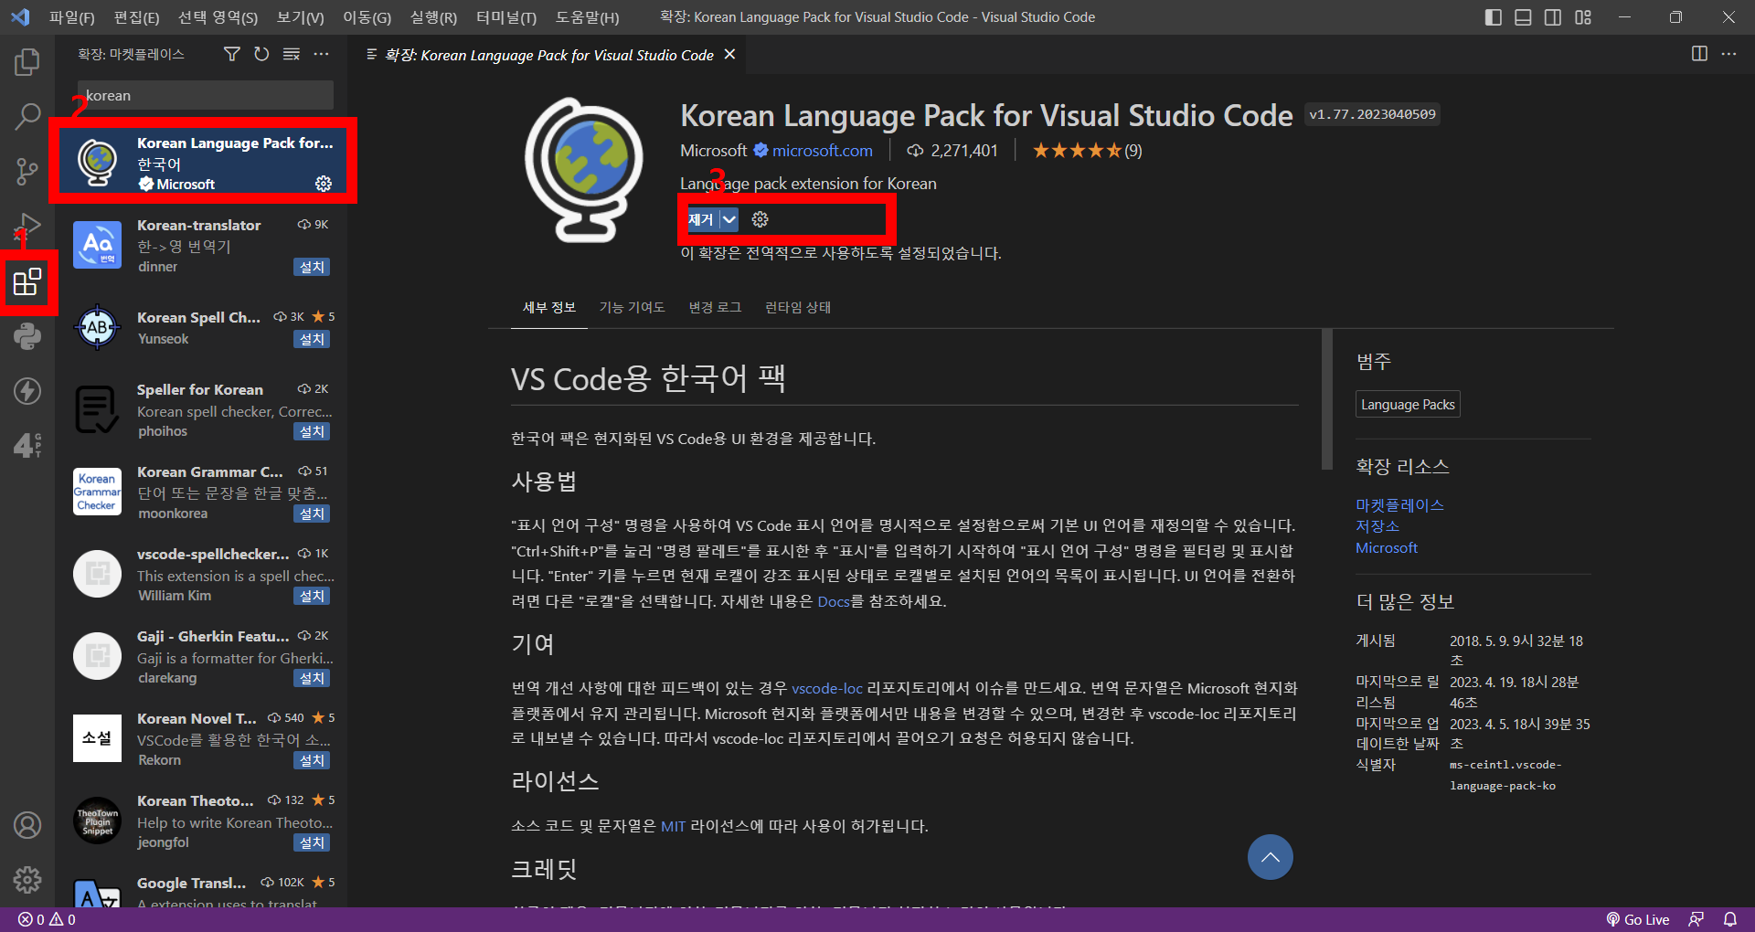Install the Gaji Gherkin extension
The height and width of the screenshot is (932, 1755).
pyautogui.click(x=312, y=678)
